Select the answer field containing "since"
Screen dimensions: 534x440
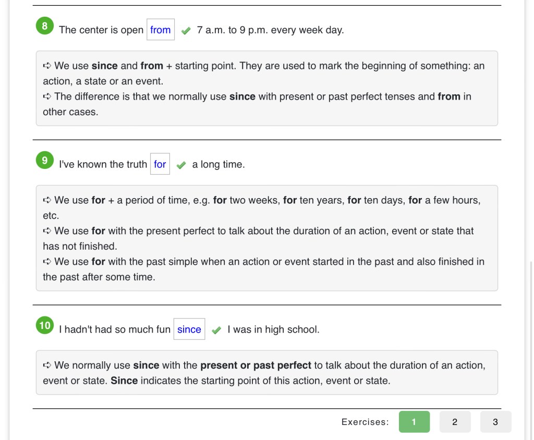pos(189,329)
